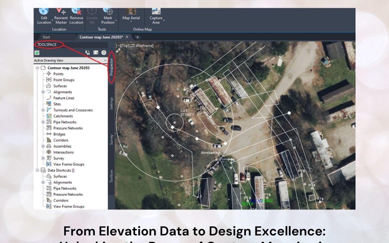Viewport: 389px width, 243px height.
Task: Select the Catchments tree item
Action: [63, 116]
